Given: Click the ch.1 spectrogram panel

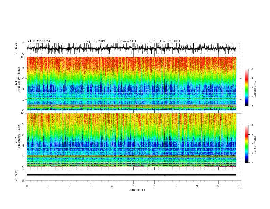Looking at the screenshot, I should tap(131, 83).
